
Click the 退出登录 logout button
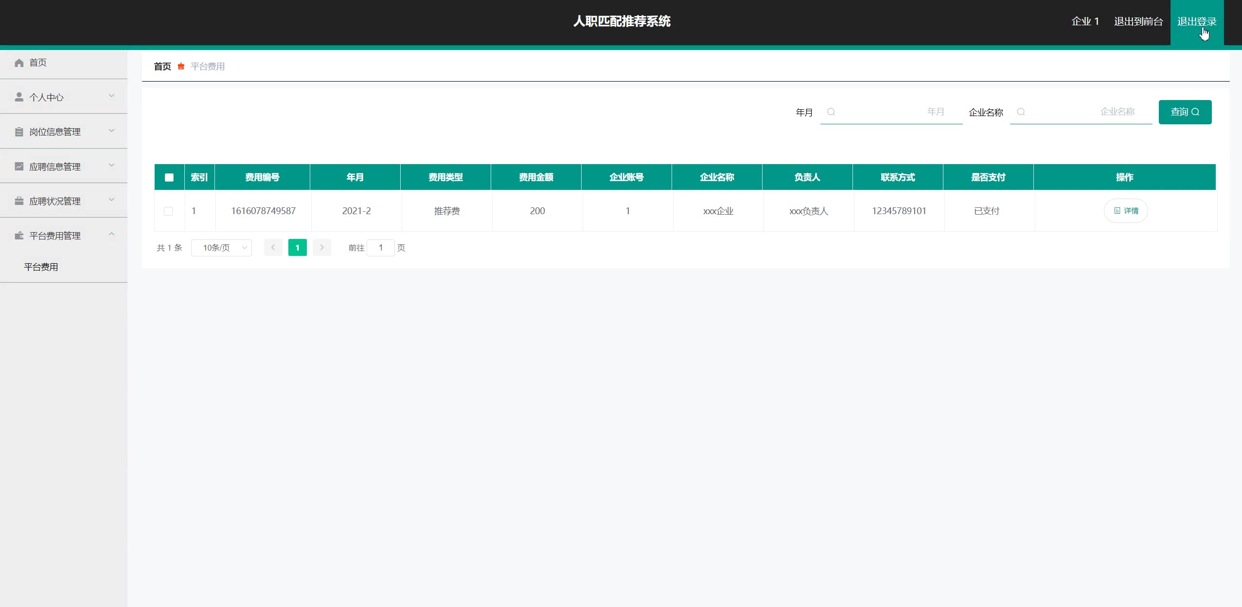click(x=1196, y=21)
